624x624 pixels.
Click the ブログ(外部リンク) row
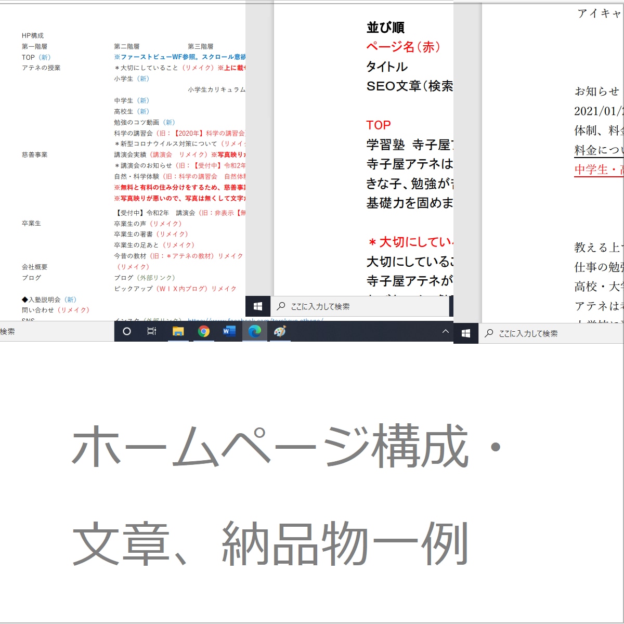coord(145,278)
